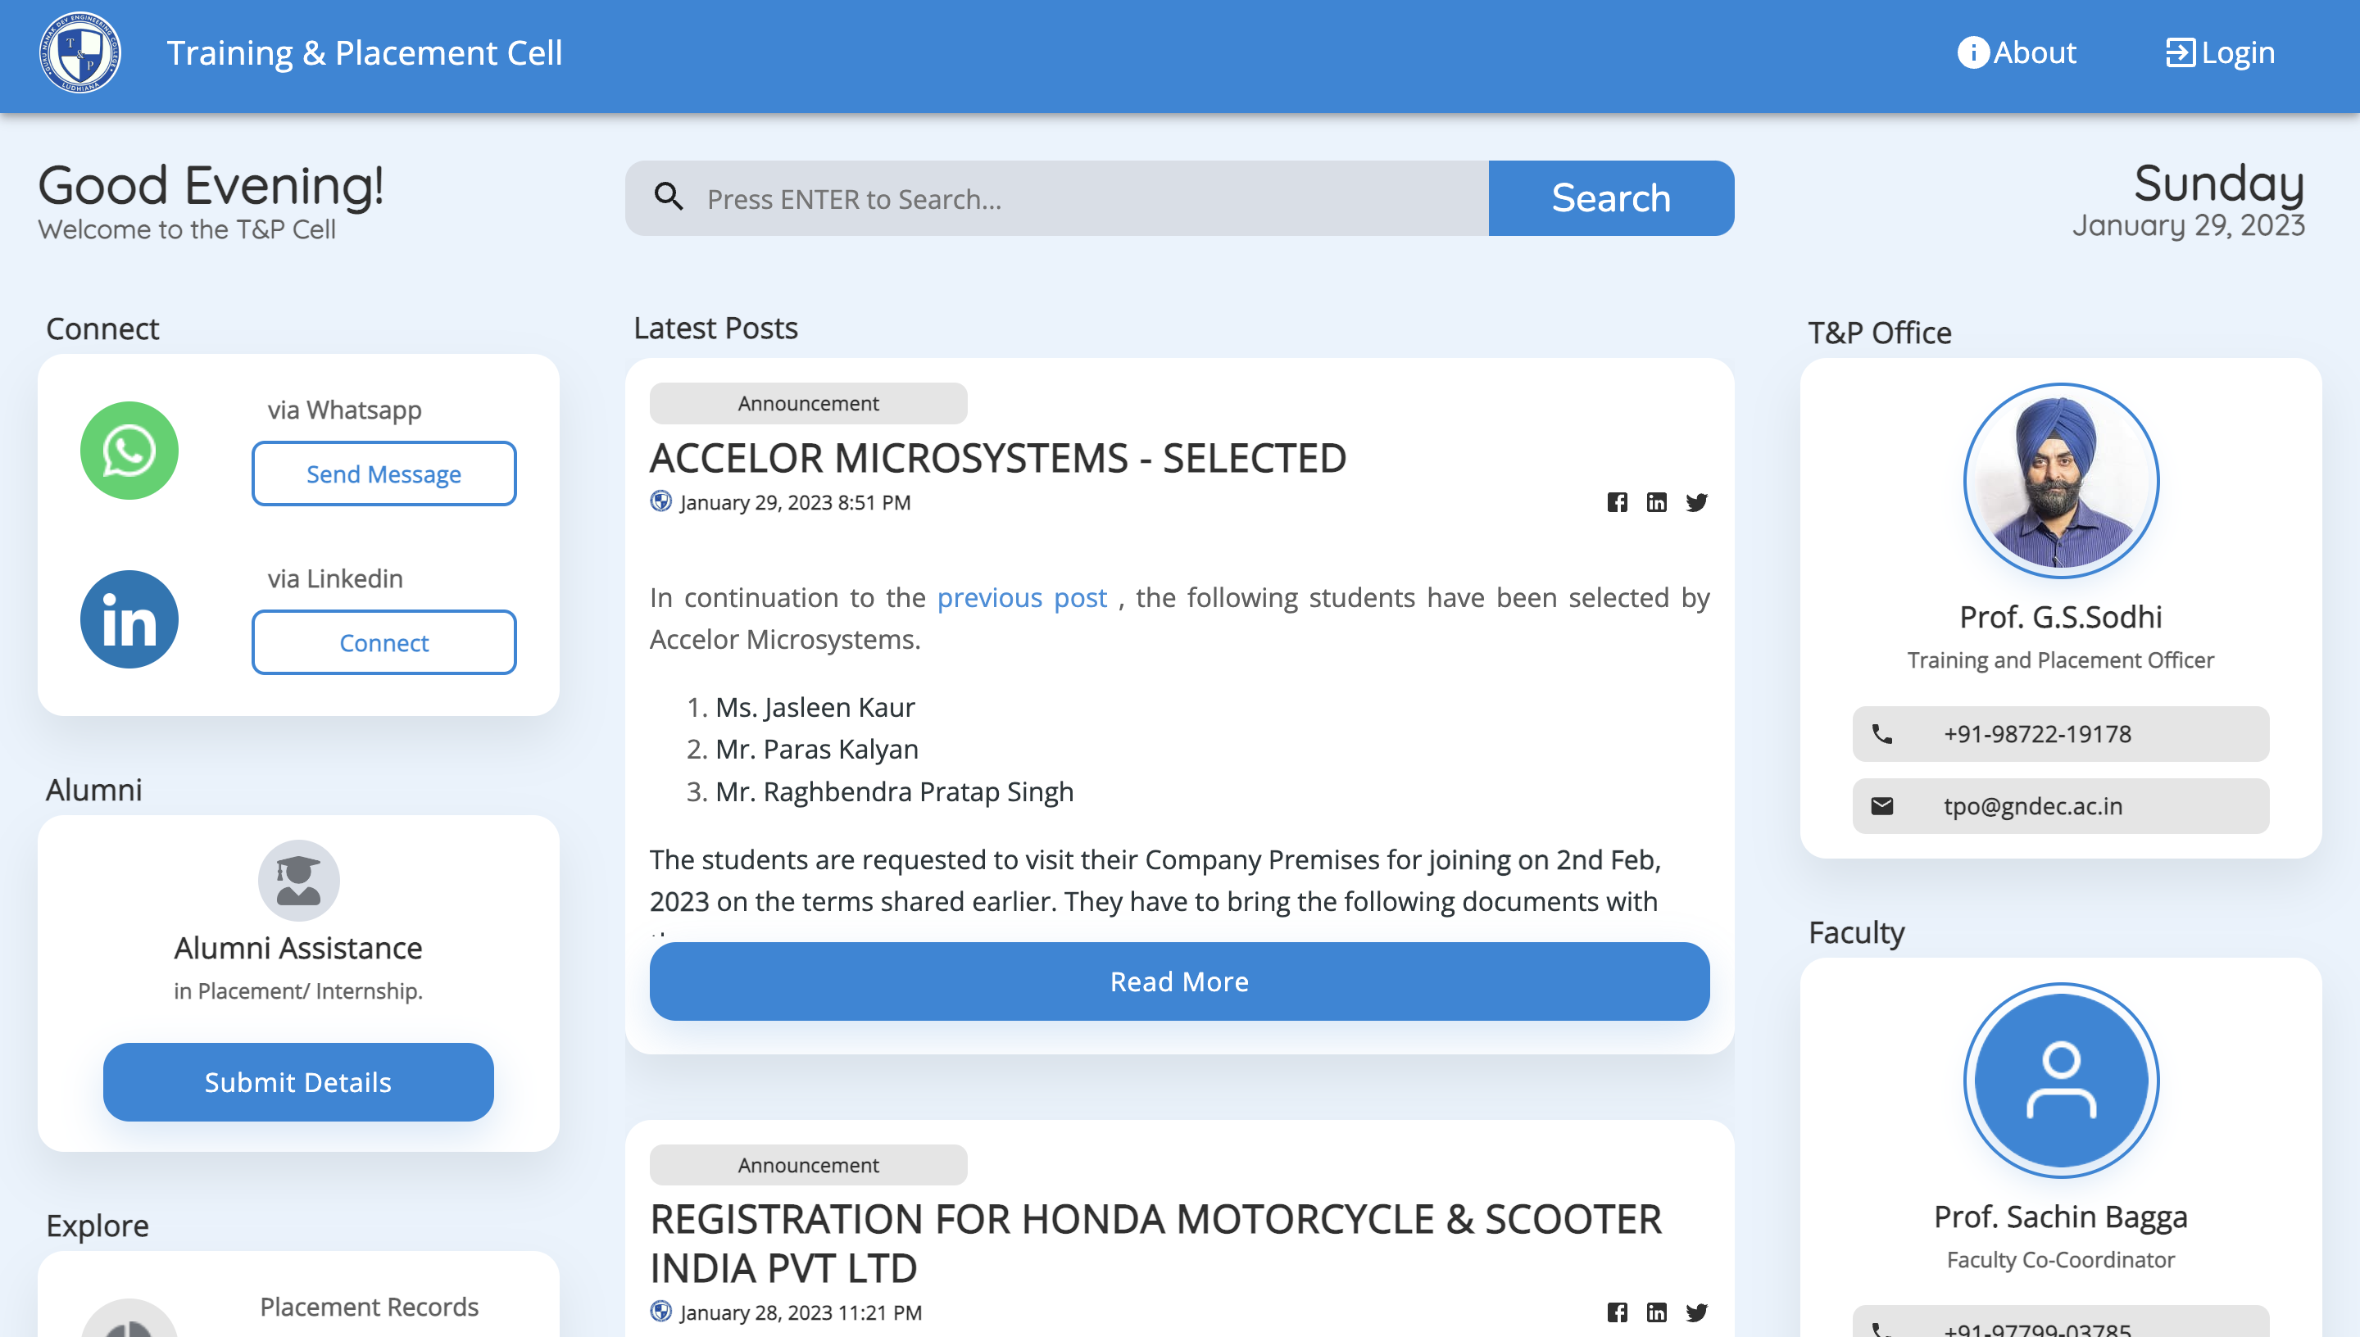Share Accelor post on Facebook
Screen dimensions: 2360x1337
1617,502
